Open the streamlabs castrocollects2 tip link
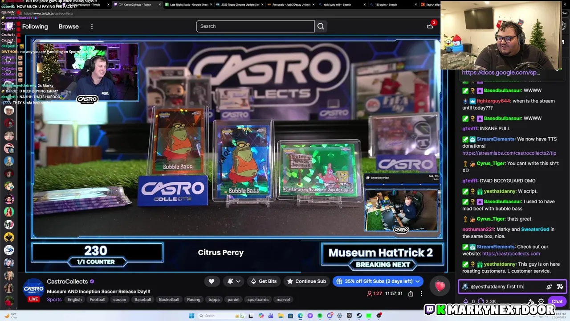This screenshot has height=321, width=570. [509, 153]
